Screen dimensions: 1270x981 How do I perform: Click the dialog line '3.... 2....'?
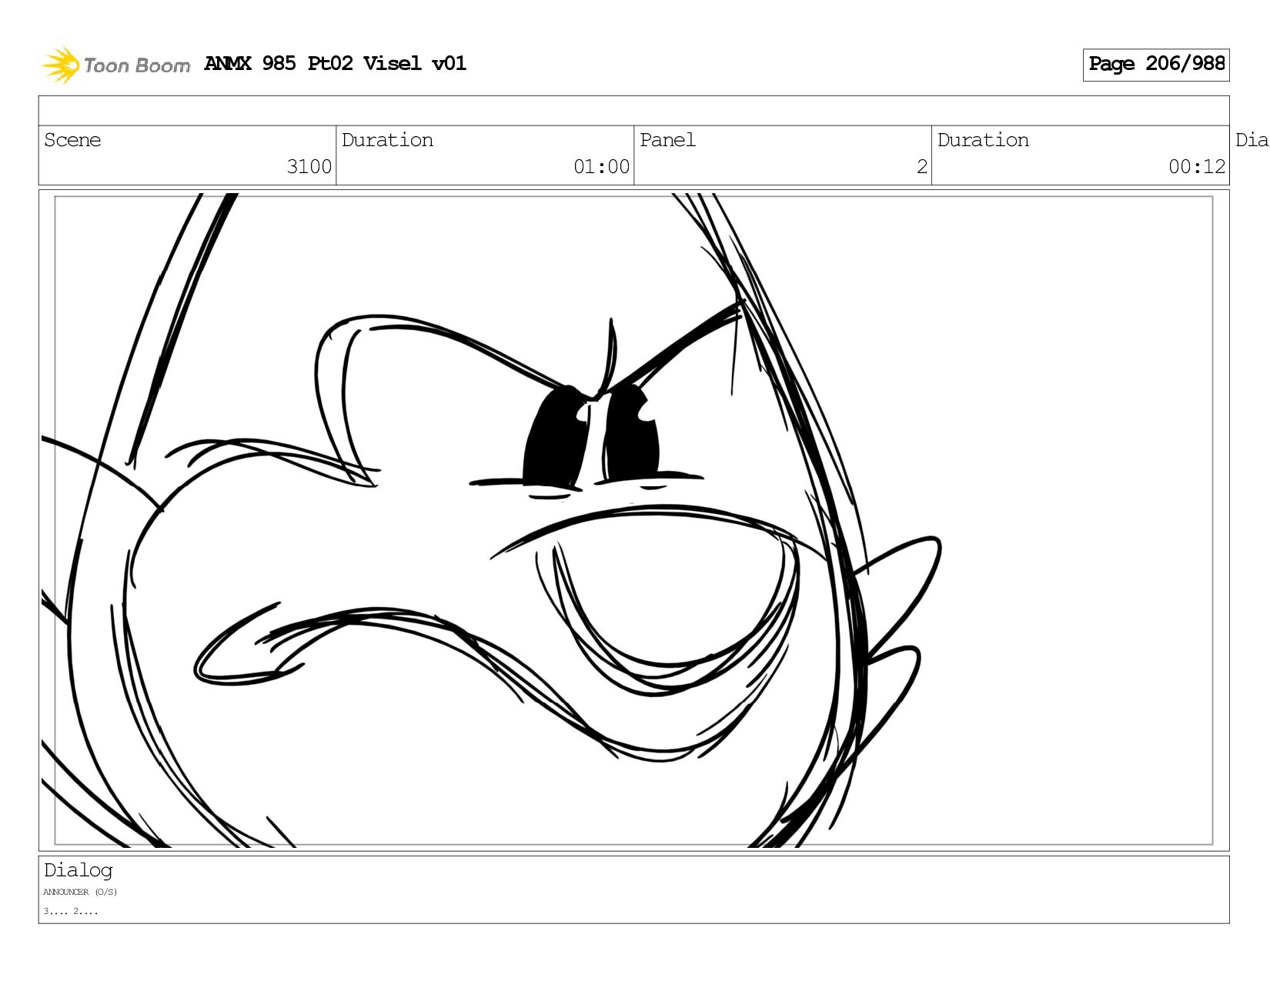pyautogui.click(x=71, y=911)
